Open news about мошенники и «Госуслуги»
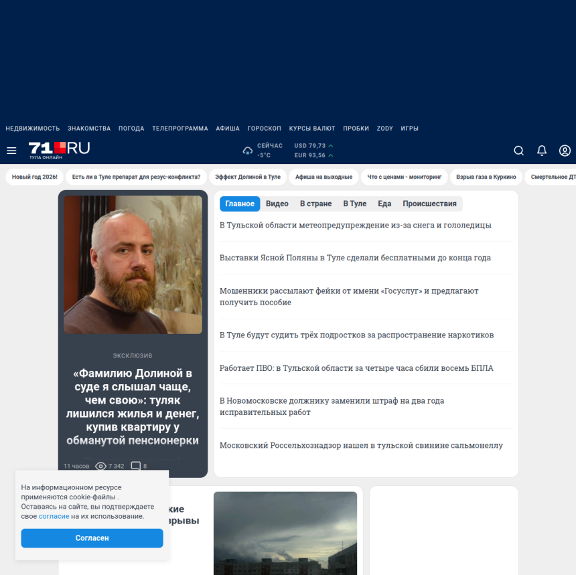 pos(349,297)
